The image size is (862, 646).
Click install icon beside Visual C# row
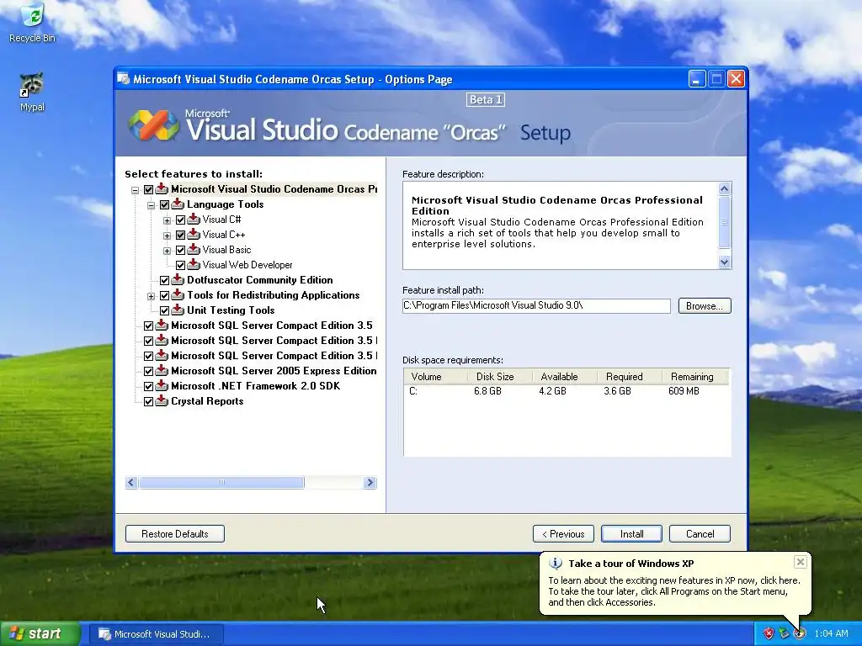click(x=193, y=220)
